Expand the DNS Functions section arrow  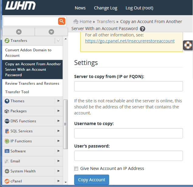tap(59, 121)
